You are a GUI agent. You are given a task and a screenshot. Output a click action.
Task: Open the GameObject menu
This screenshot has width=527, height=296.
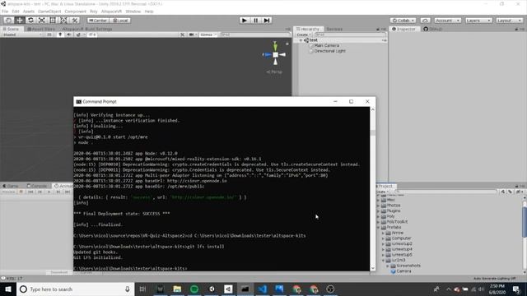49,12
